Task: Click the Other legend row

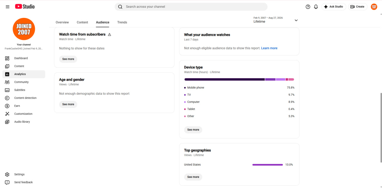Action: pos(239,116)
